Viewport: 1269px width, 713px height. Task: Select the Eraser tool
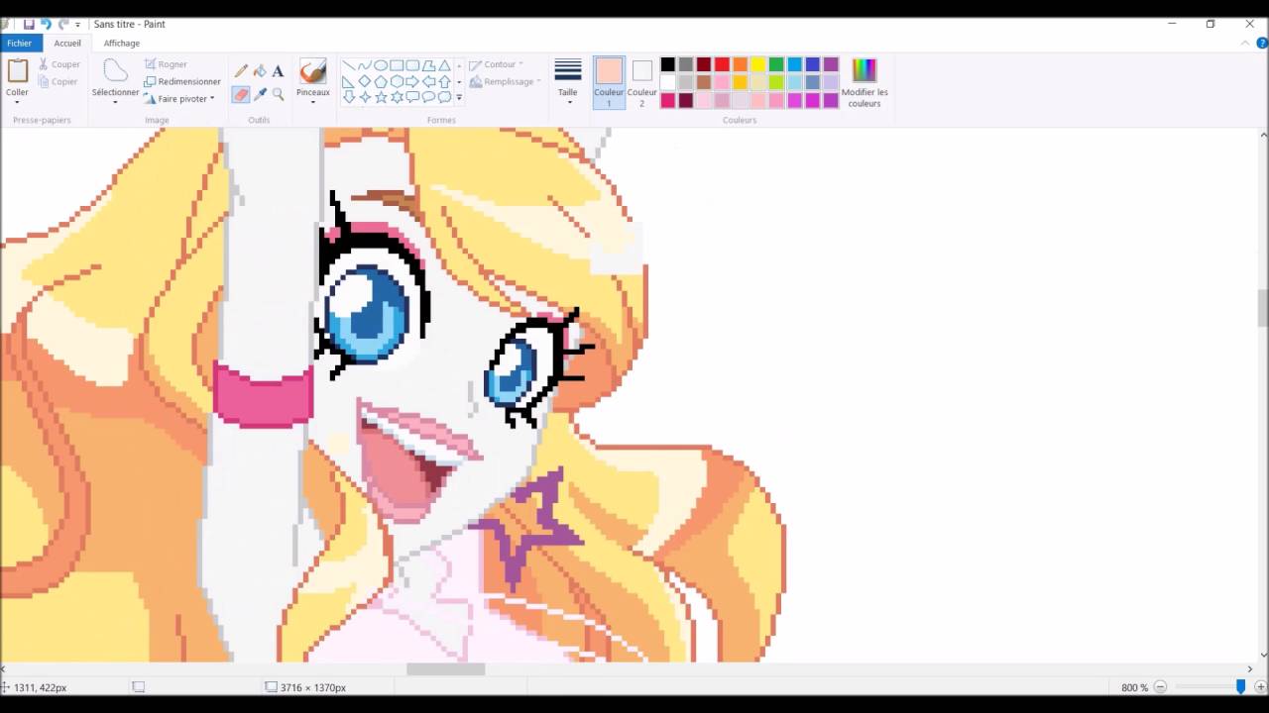(x=241, y=94)
